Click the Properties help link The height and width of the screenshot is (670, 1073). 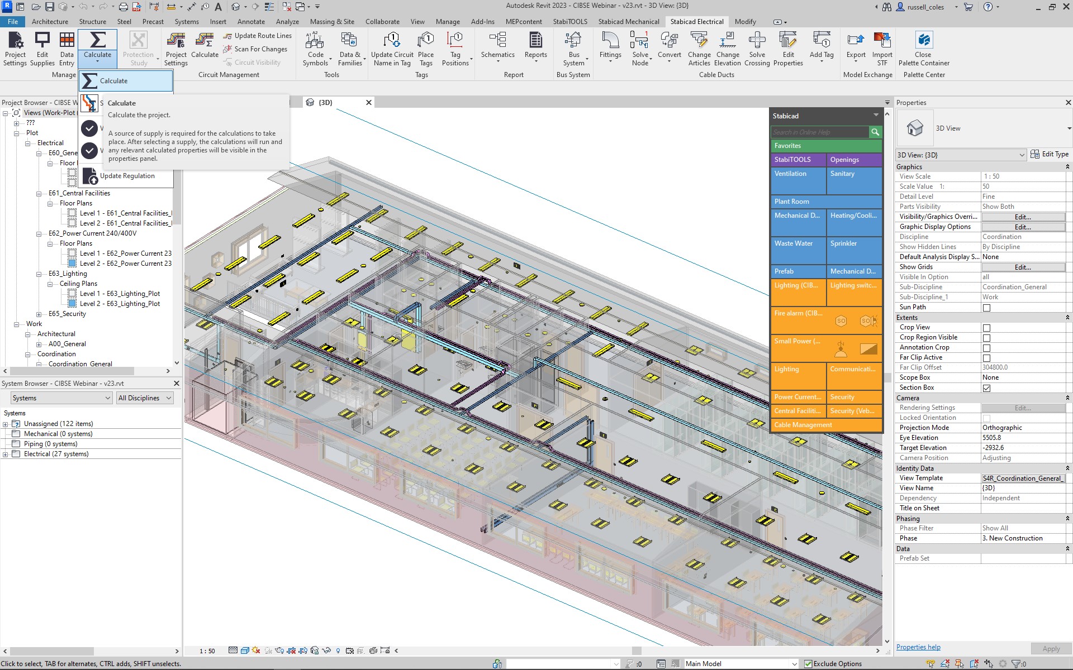coord(918,647)
